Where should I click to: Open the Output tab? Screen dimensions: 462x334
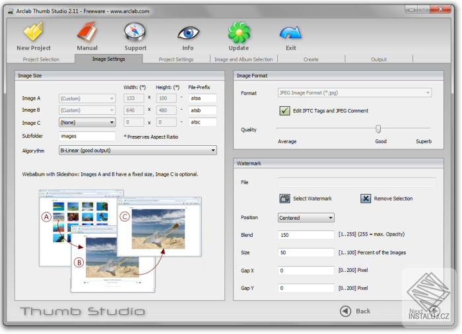[379, 59]
